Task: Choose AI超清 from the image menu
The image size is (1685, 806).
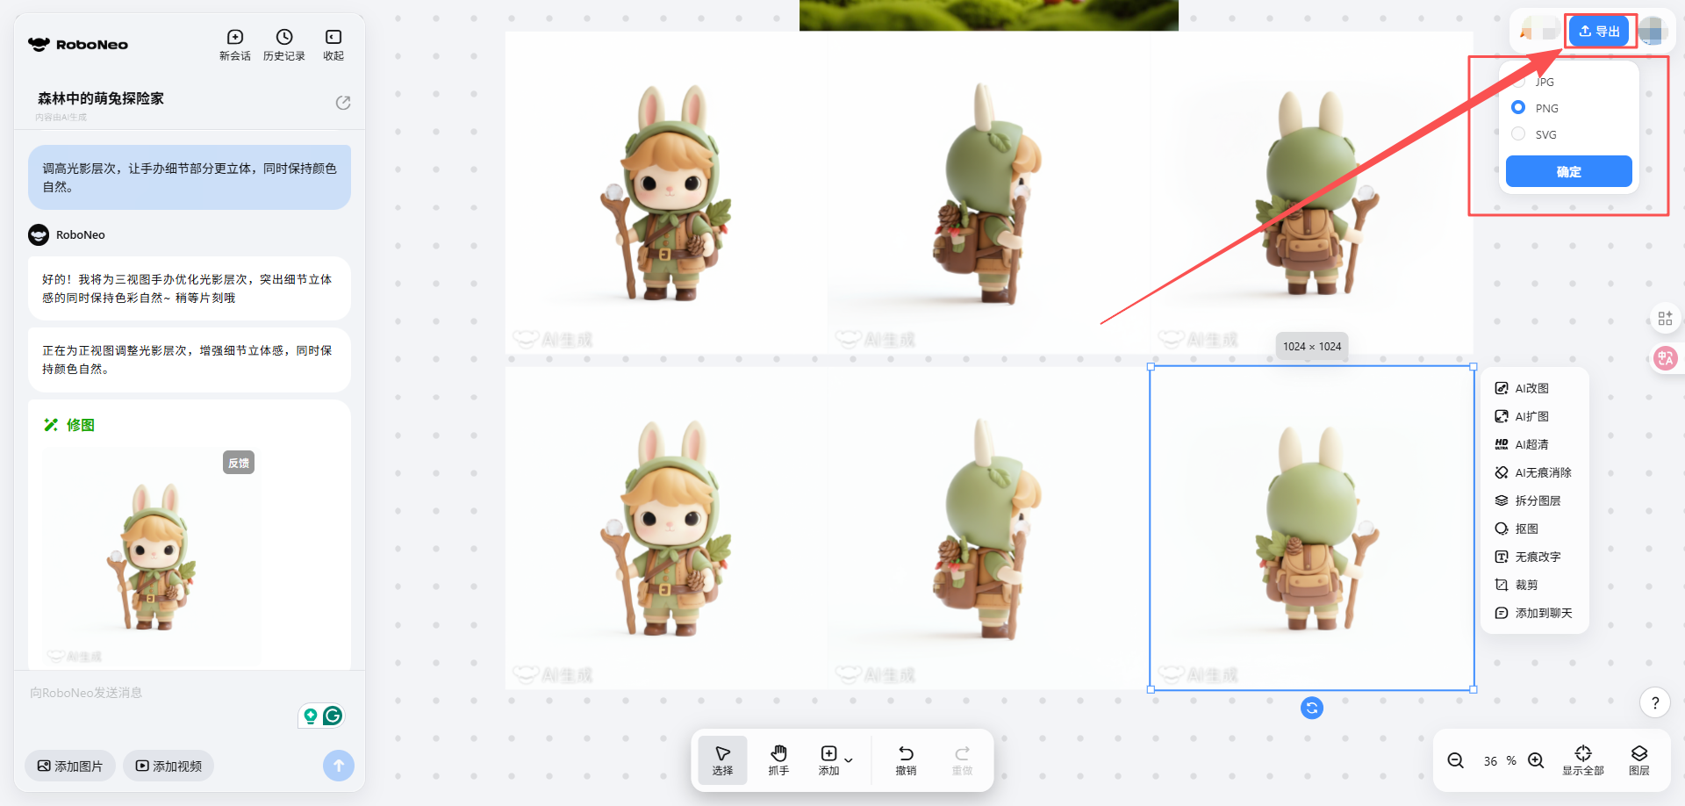Action: [x=1532, y=444]
